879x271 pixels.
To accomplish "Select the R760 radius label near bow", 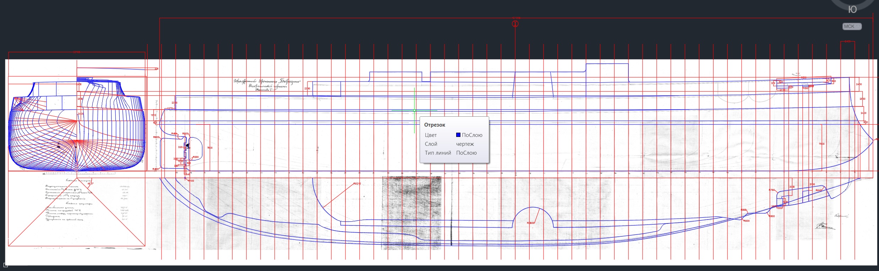I will pos(772,190).
